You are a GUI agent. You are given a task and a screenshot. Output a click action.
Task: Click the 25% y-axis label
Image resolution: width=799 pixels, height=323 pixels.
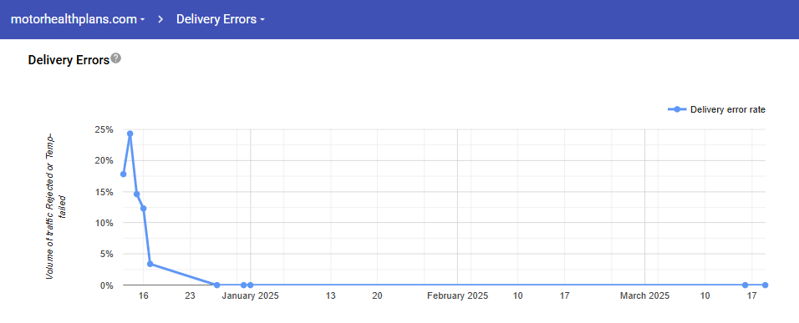point(104,129)
